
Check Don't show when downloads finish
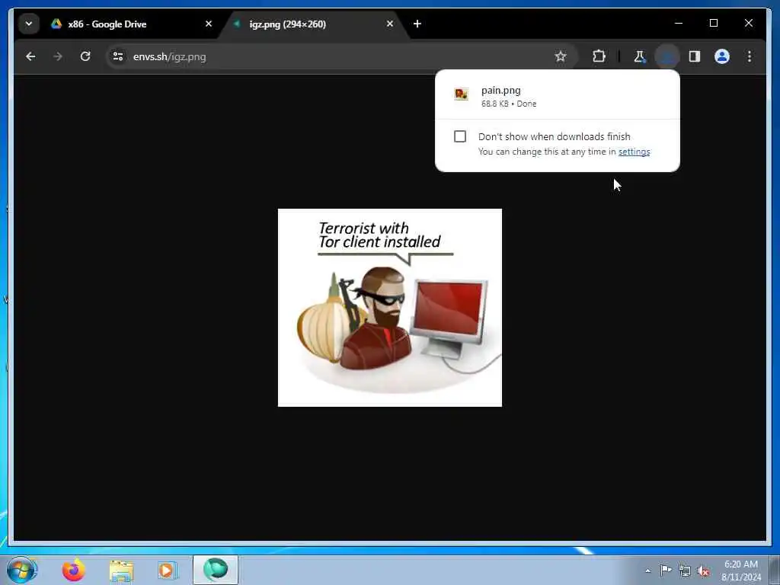coord(460,136)
